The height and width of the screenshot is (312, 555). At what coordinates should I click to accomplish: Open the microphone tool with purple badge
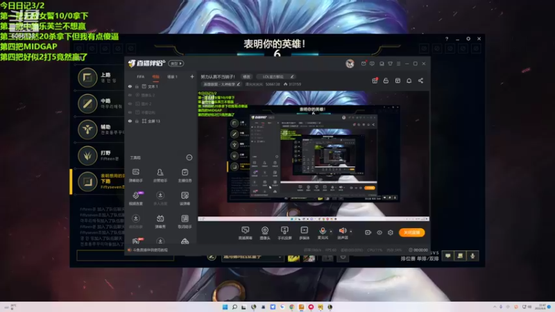(136, 198)
